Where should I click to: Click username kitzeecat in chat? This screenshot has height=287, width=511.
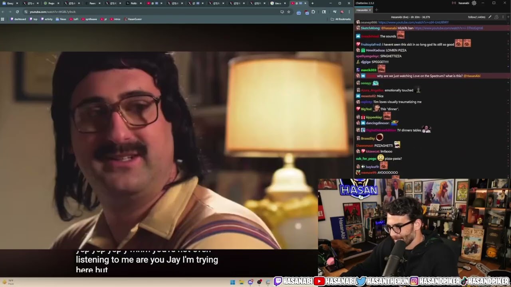pos(373,151)
